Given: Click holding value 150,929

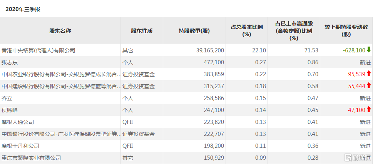Looking at the screenshot, I should (214, 157).
